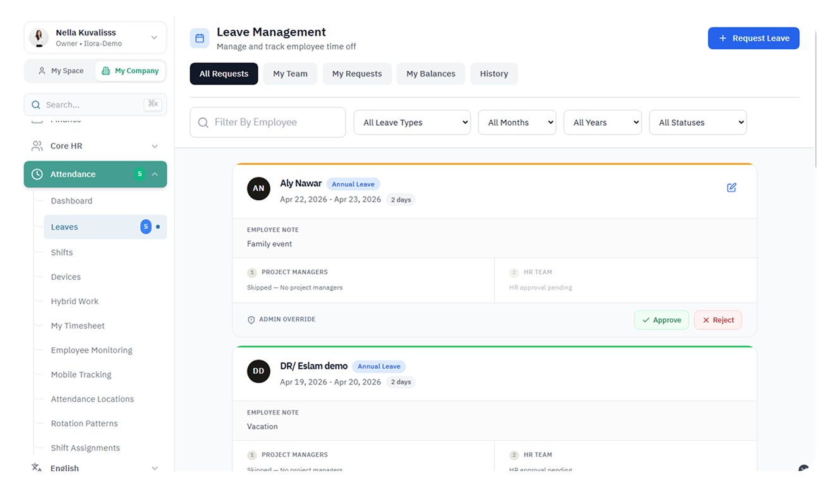
Task: Click the name DR/ Eslam demo
Action: [314, 366]
